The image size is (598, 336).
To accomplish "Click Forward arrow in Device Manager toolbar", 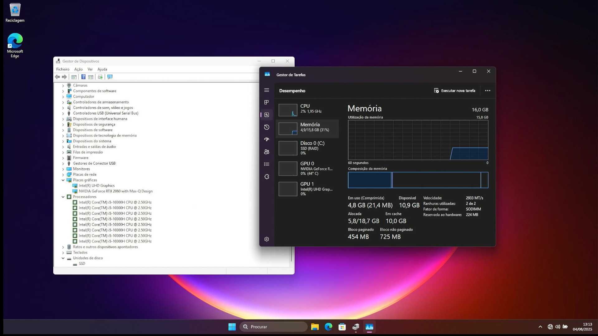I will (64, 77).
